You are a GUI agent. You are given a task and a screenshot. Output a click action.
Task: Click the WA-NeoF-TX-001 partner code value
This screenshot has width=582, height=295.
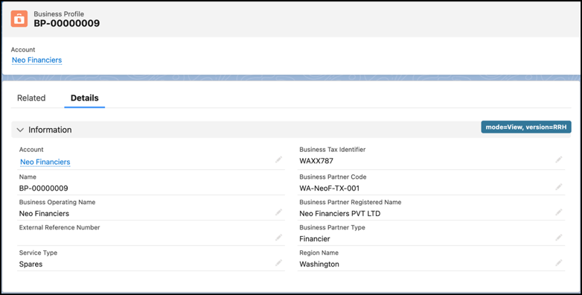pos(329,188)
